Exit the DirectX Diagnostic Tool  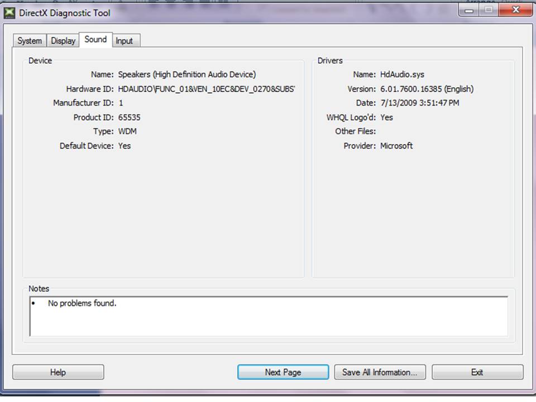[477, 372]
